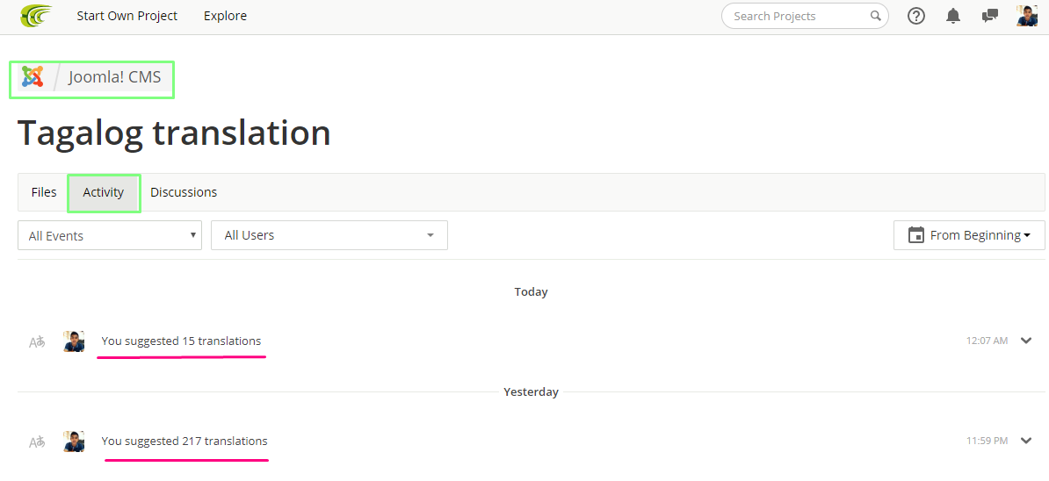Switch to the Discussions tab

[184, 192]
